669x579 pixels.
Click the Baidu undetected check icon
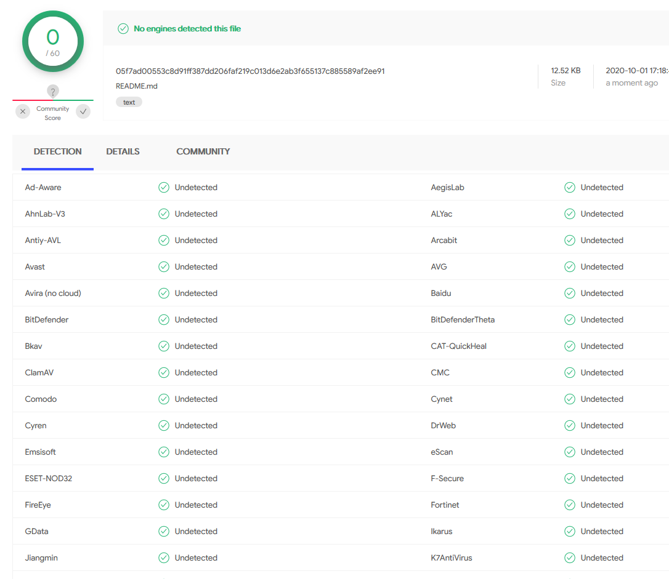point(570,293)
